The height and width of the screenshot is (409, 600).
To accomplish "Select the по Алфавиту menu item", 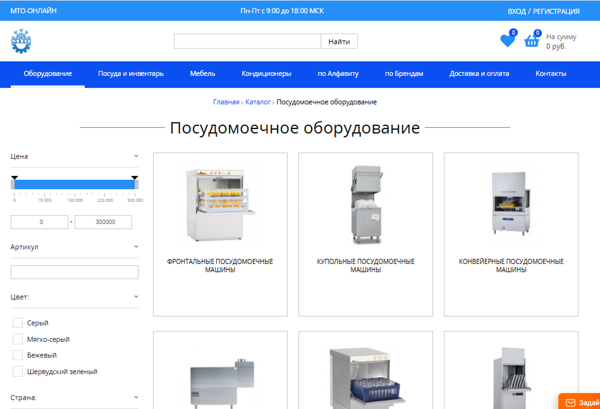I will (338, 73).
